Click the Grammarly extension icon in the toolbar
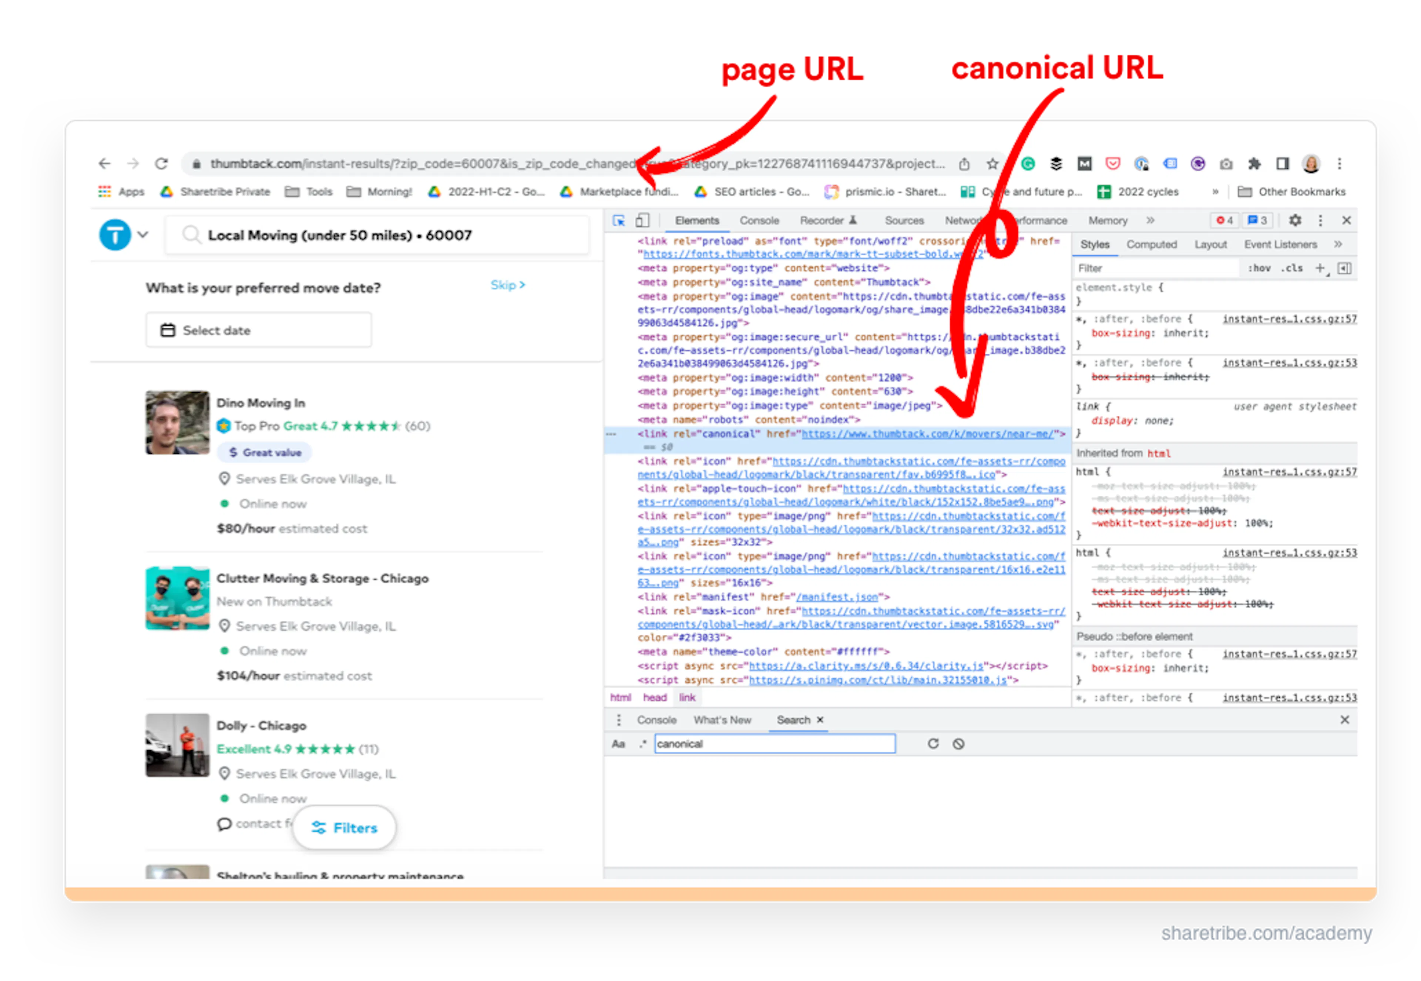The image size is (1421, 981). tap(1028, 164)
